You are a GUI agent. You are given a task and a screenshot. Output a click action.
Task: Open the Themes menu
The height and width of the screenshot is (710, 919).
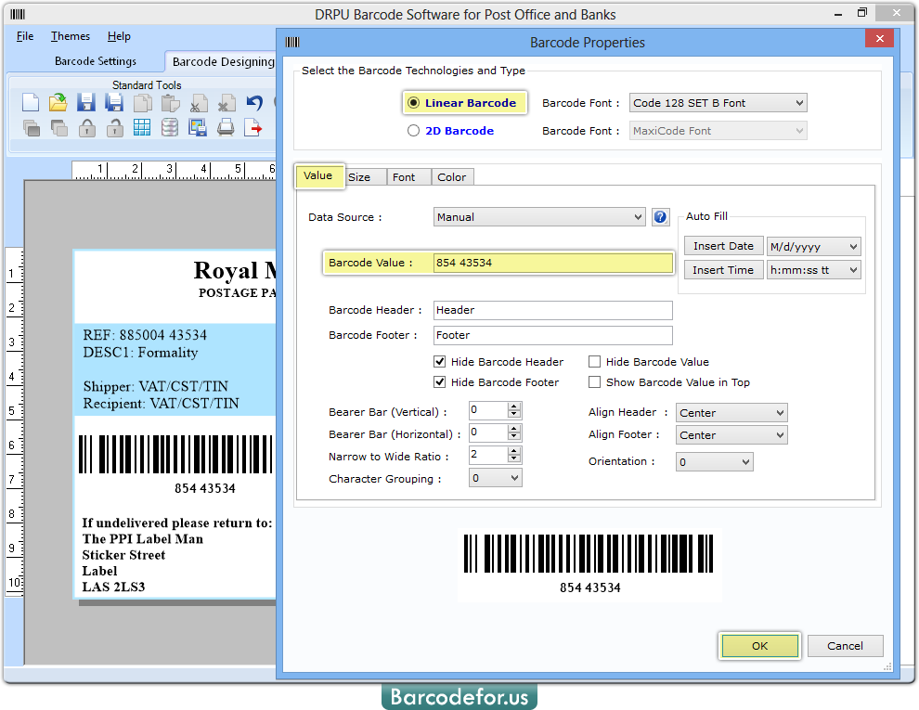(x=70, y=36)
